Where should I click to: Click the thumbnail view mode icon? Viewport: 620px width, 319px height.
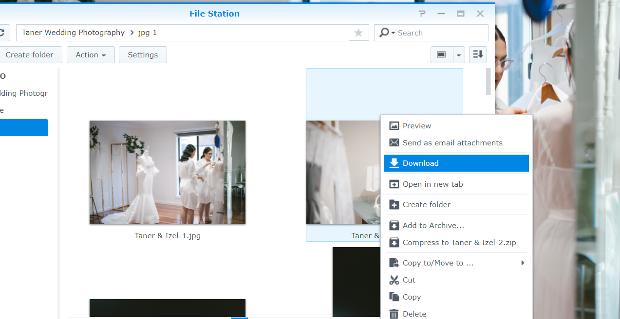(x=441, y=54)
